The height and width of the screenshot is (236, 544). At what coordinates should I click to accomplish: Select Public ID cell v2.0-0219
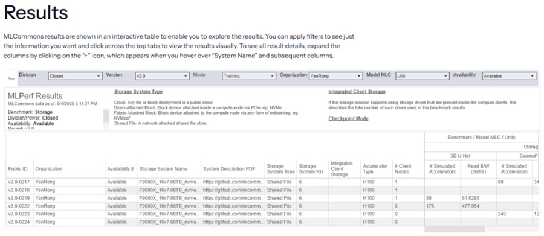coord(18,198)
